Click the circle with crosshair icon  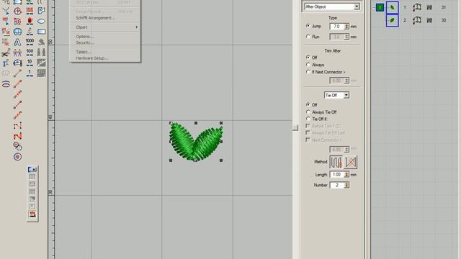tap(17, 12)
